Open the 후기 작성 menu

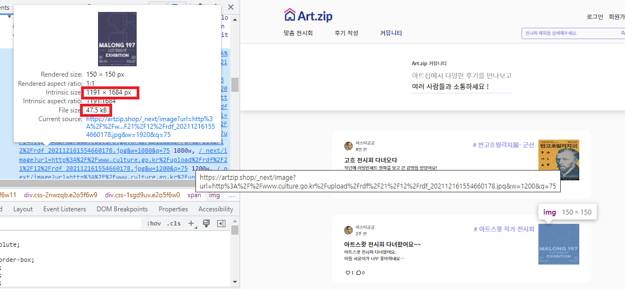pyautogui.click(x=346, y=33)
